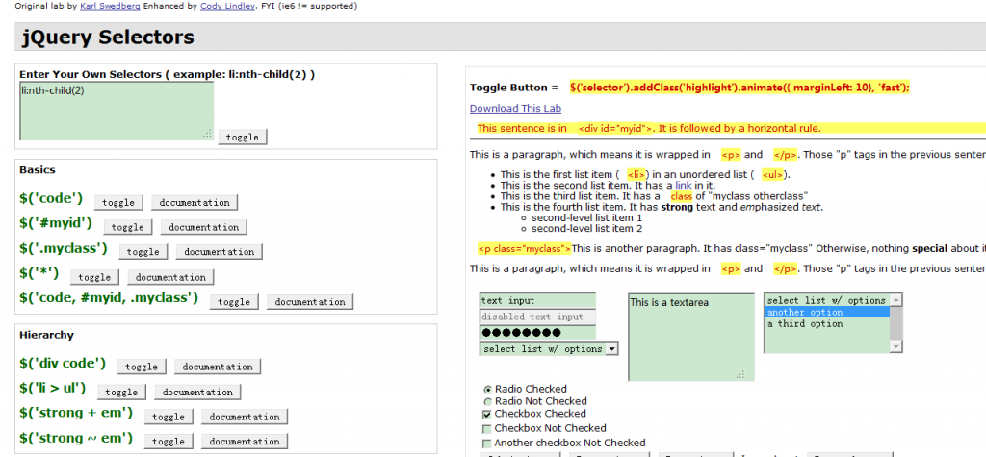Open documentation for $('code, #myid, .myclass')
Image resolution: width=986 pixels, height=457 pixels.
click(x=310, y=302)
